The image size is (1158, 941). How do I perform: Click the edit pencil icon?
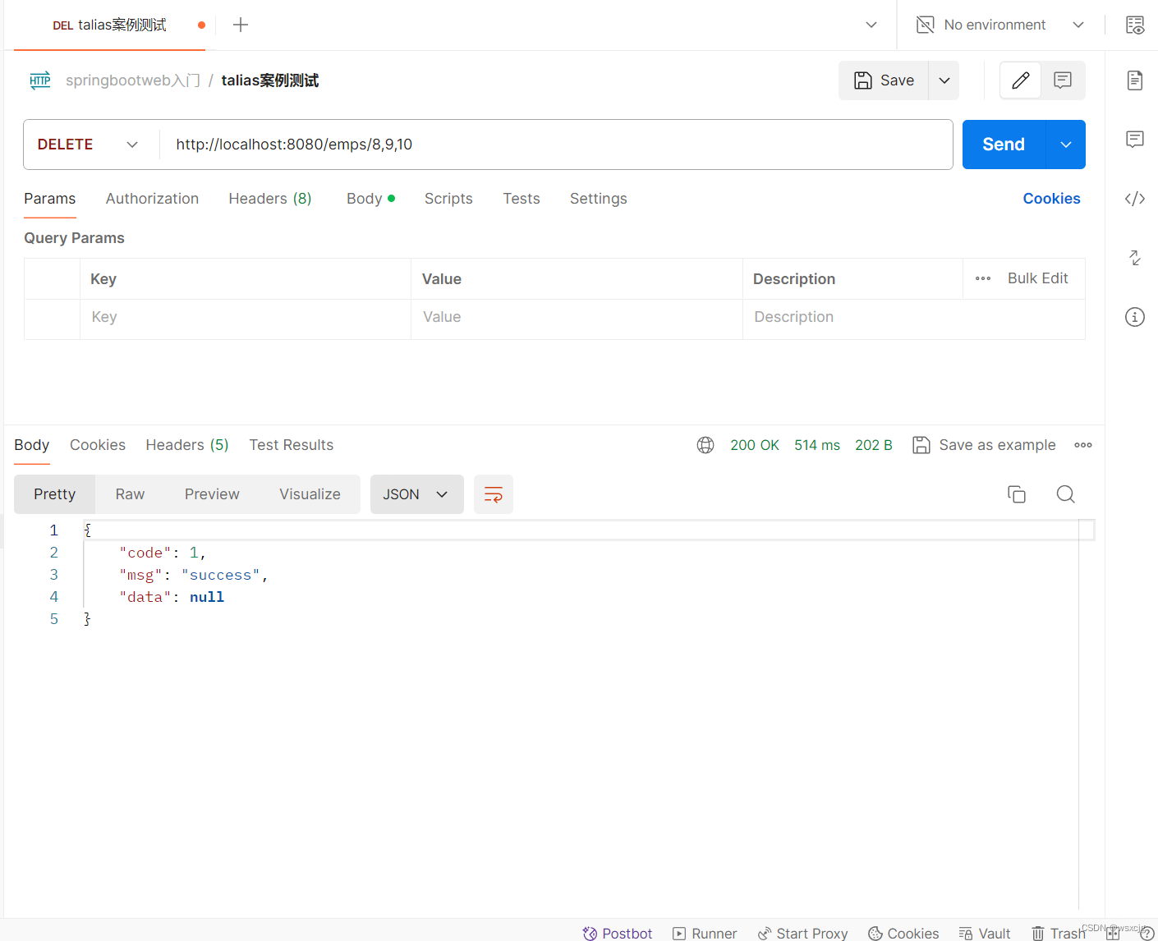click(1021, 80)
